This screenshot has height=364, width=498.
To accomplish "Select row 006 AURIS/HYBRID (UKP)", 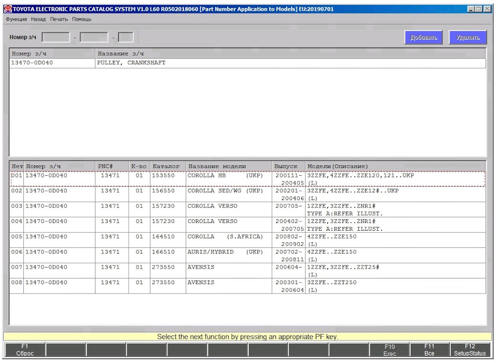I will point(248,256).
